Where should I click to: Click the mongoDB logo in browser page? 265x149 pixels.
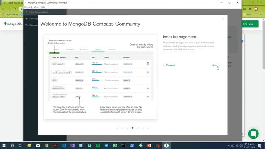point(13,24)
